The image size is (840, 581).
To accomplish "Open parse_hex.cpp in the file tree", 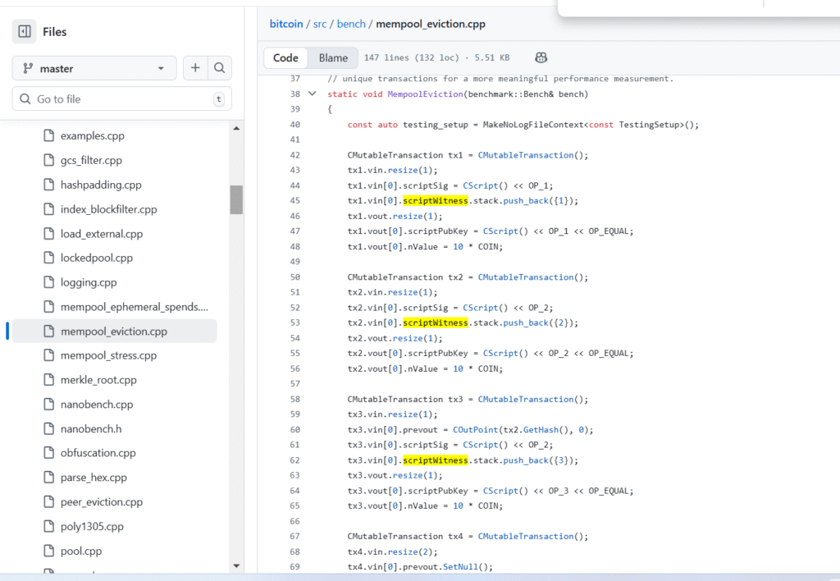I will click(x=94, y=478).
